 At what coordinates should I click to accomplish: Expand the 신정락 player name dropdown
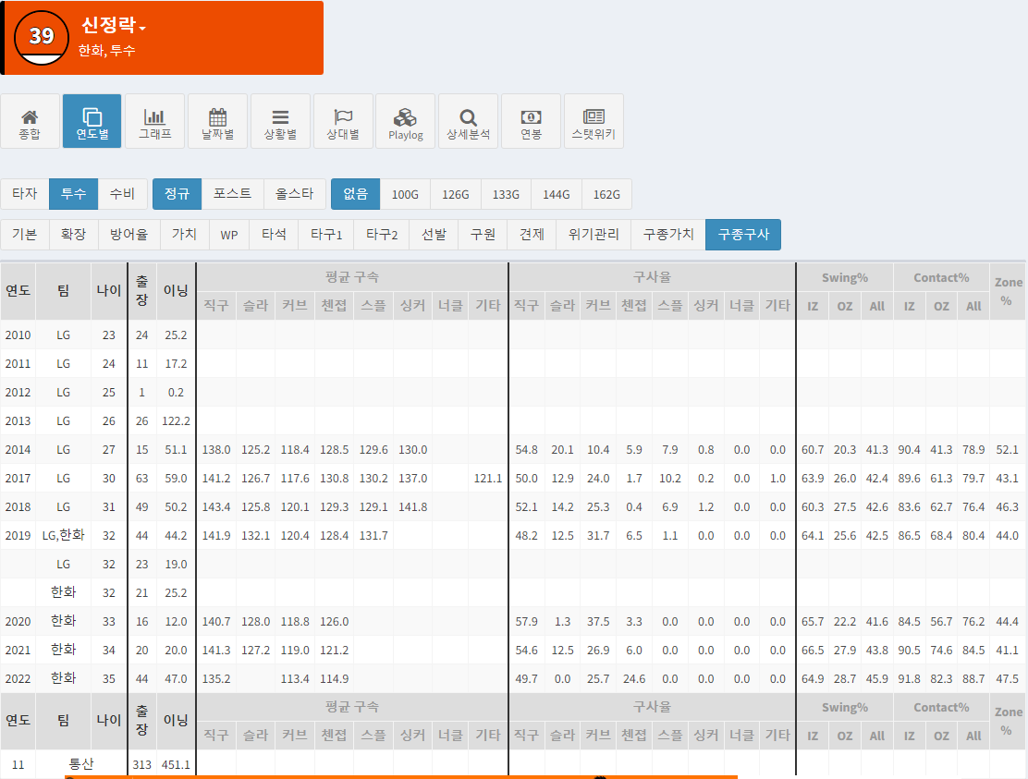coord(114,26)
